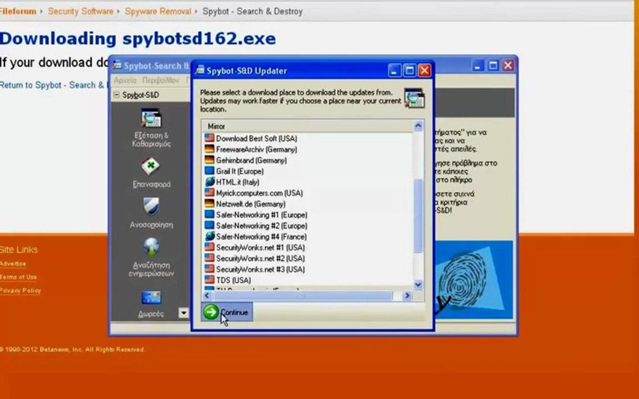
Task: Click the horizontal scrollbar thumb in mirror list
Action: pos(303,295)
